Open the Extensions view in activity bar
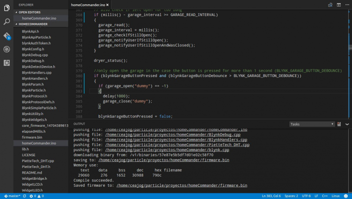 (7, 62)
